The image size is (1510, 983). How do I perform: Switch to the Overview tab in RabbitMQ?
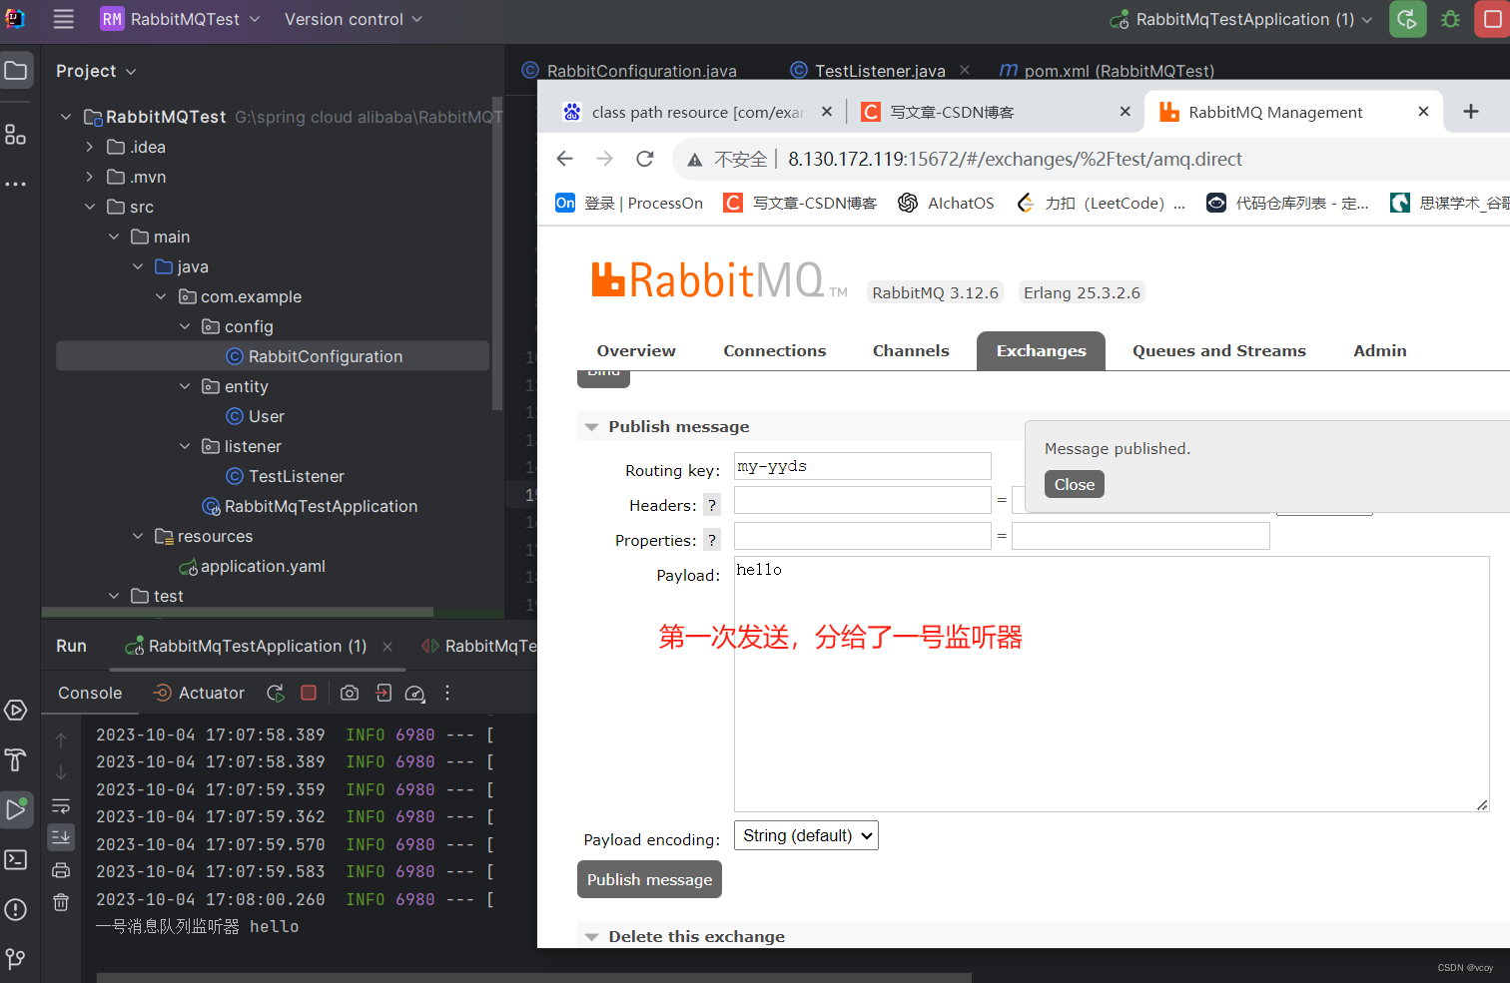(x=636, y=351)
